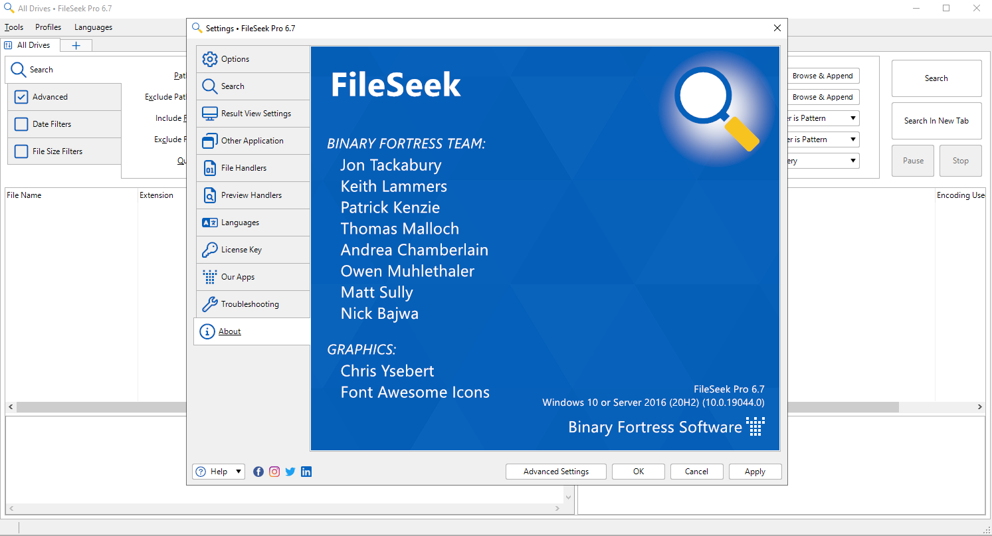The width and height of the screenshot is (992, 536).
Task: Enable Date Filters checkbox
Action: coord(21,124)
